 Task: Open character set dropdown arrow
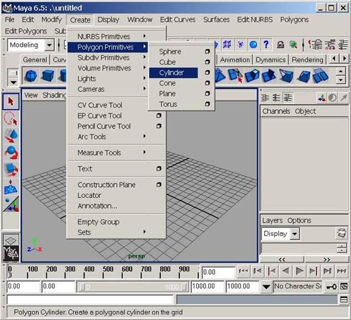click(x=266, y=286)
